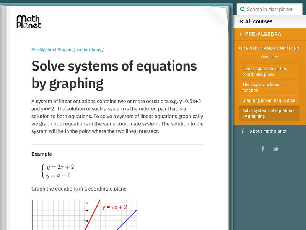Click the equation y = 2x + 2 in system
Image resolution: width=306 pixels, height=230 pixels.
pos(60,167)
